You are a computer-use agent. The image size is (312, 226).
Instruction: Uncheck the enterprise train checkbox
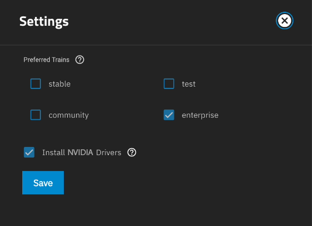(169, 115)
